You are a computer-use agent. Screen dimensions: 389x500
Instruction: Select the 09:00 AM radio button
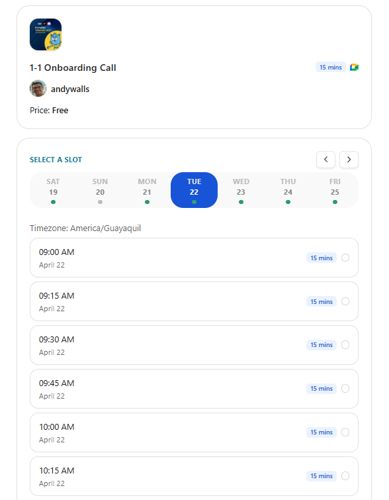345,258
